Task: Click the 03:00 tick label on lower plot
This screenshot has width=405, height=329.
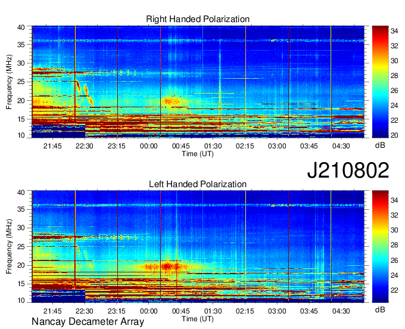Action: tap(277, 311)
